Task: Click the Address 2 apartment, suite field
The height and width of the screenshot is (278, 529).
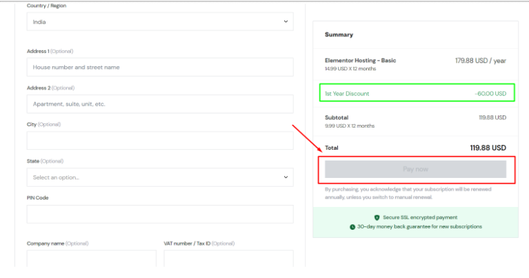Action: [160, 104]
